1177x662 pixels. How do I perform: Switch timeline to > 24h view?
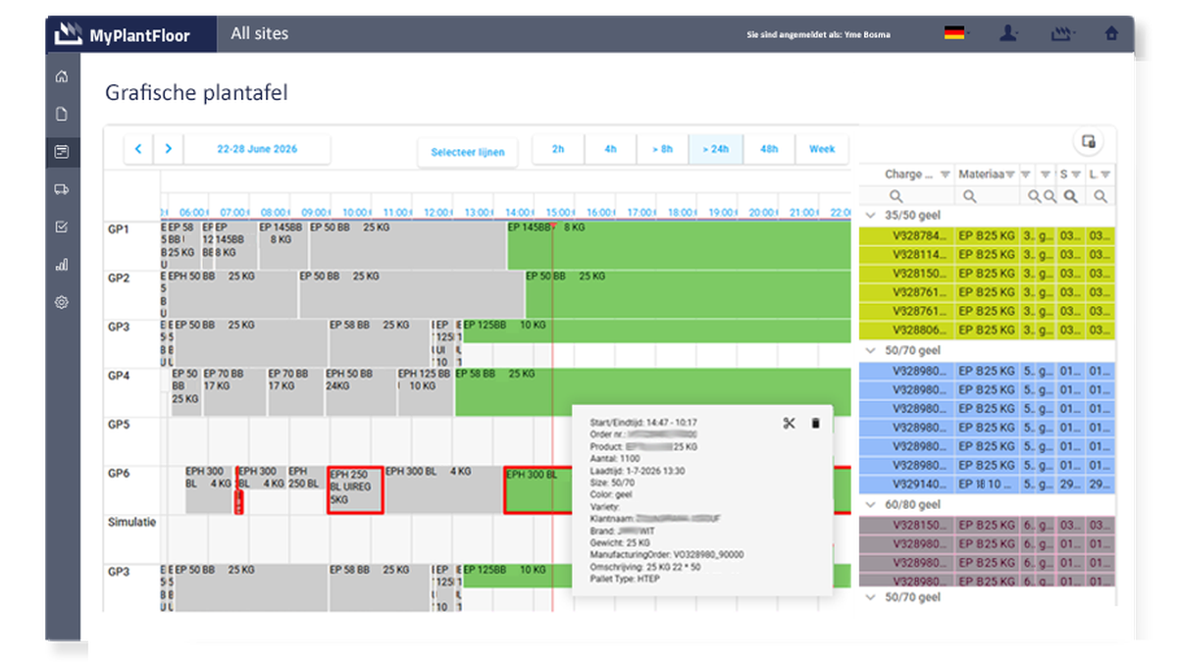coord(715,149)
